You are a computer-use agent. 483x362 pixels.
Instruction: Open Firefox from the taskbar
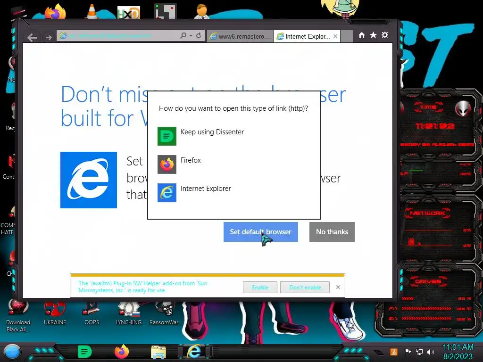click(x=122, y=352)
